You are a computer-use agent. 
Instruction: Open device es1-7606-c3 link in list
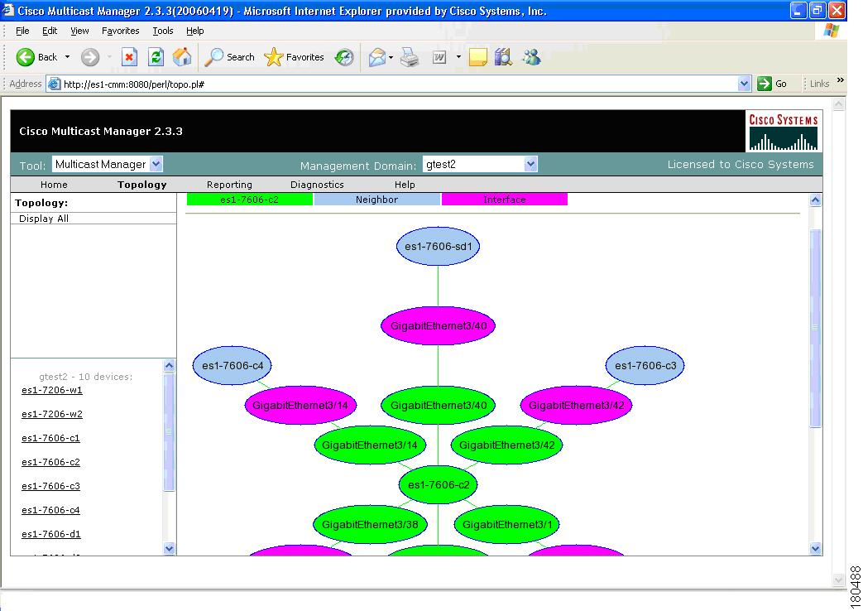50,486
